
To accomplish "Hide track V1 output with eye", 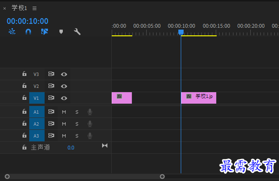I will [64, 98].
